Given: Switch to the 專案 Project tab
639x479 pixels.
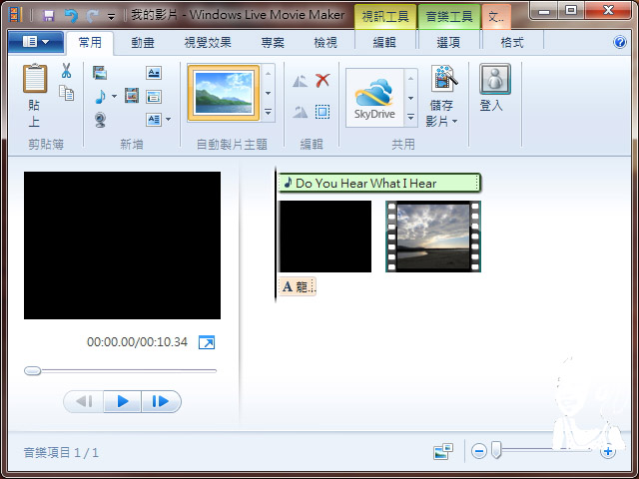Looking at the screenshot, I should point(273,42).
